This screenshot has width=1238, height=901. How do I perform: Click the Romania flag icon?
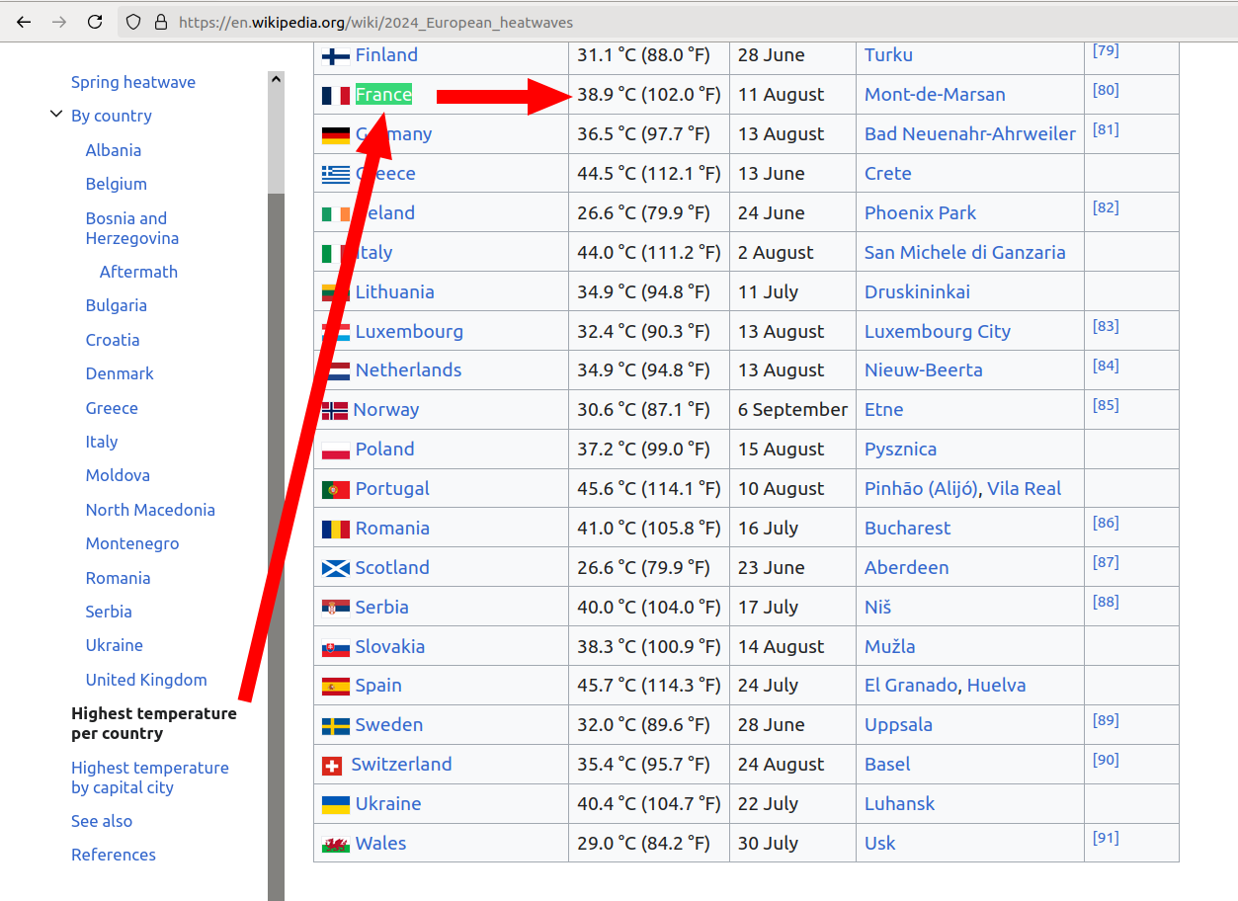click(336, 529)
